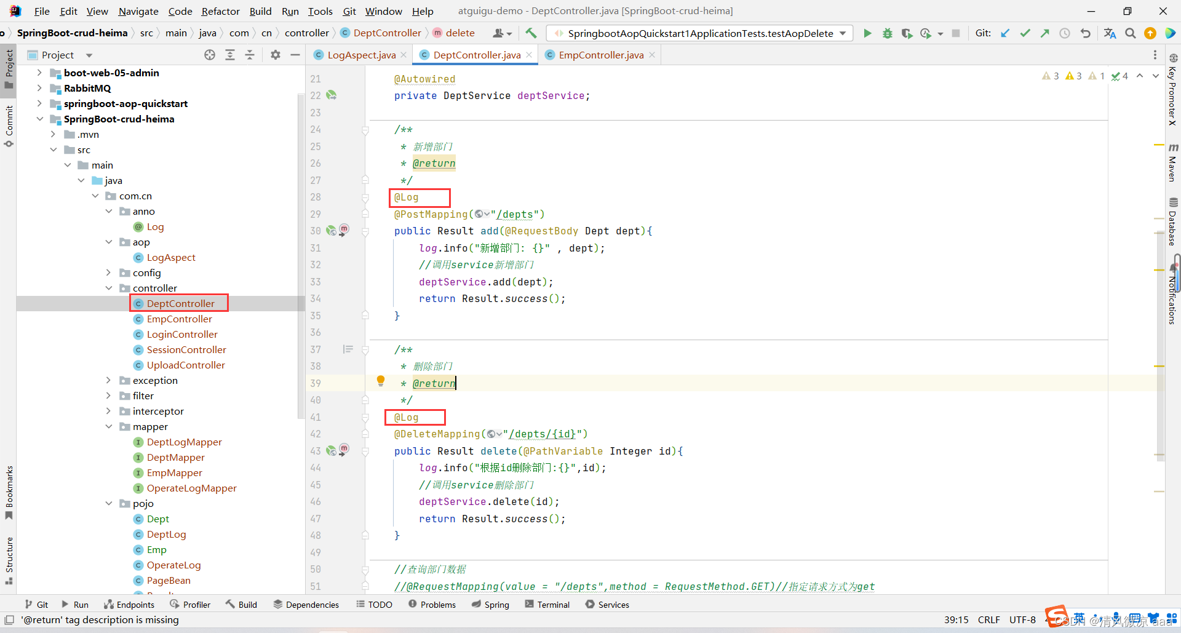Image resolution: width=1181 pixels, height=633 pixels.
Task: Collapse the mapper package
Action: click(x=109, y=426)
